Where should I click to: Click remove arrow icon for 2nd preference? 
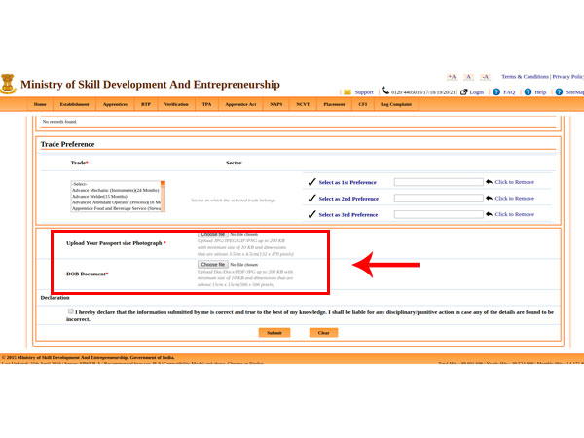coord(489,198)
